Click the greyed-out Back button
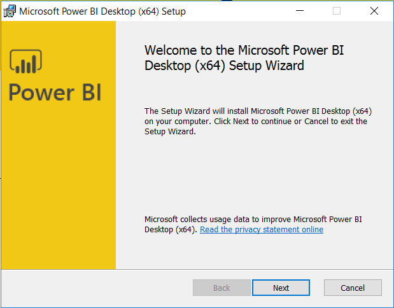Image resolution: width=394 pixels, height=308 pixels. [x=222, y=288]
